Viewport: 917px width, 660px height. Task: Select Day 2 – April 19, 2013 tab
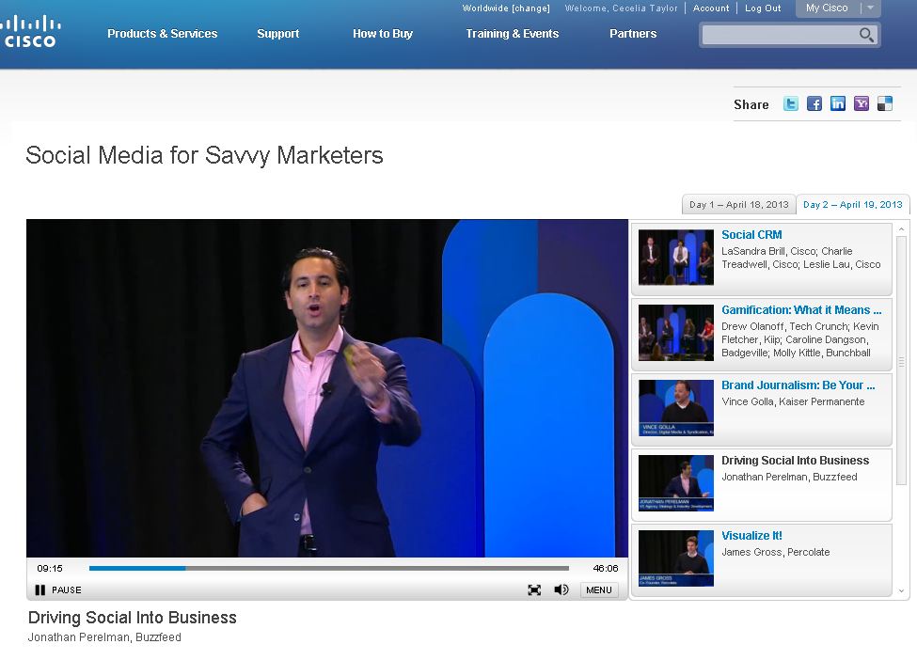(x=853, y=205)
